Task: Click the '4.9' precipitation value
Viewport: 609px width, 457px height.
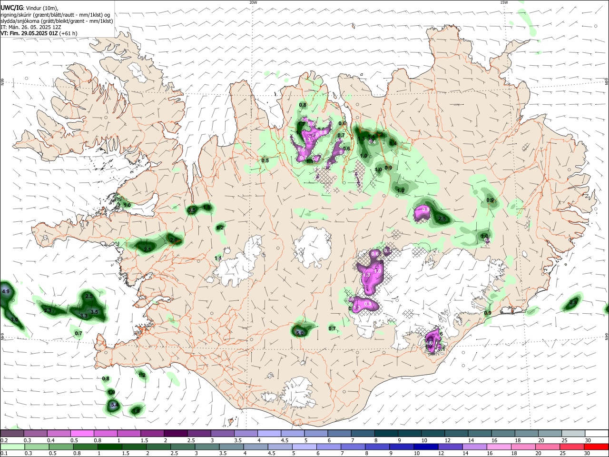Action: [x=6, y=291]
